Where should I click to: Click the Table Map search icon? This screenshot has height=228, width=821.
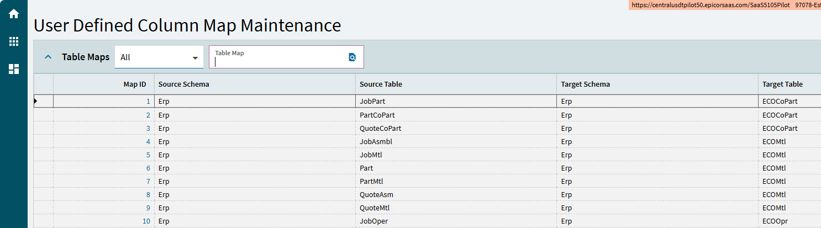click(x=352, y=57)
